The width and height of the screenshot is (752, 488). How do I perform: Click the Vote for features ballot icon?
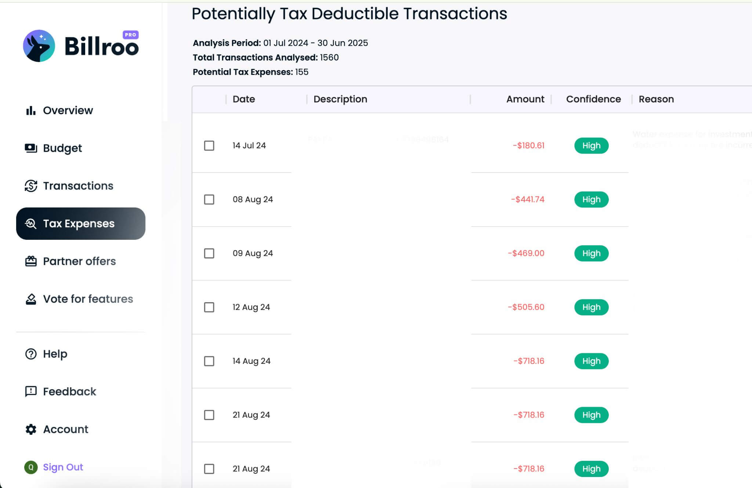tap(31, 299)
